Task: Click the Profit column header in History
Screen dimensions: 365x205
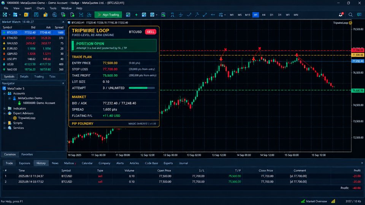Action: (357, 170)
